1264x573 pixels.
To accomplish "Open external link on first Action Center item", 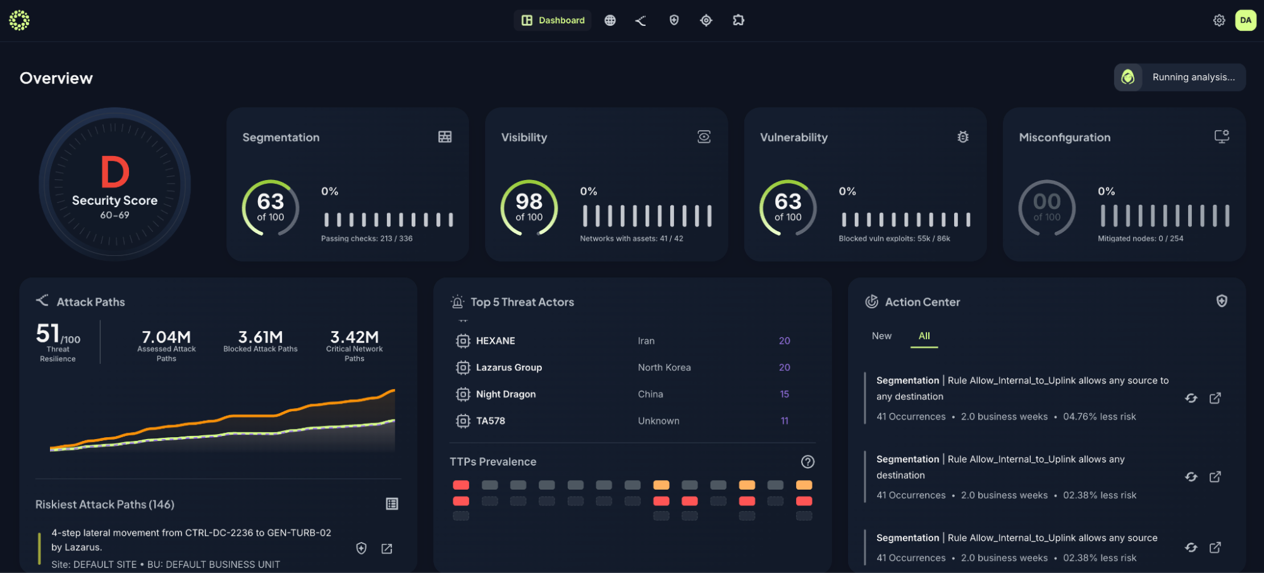I will coord(1215,398).
